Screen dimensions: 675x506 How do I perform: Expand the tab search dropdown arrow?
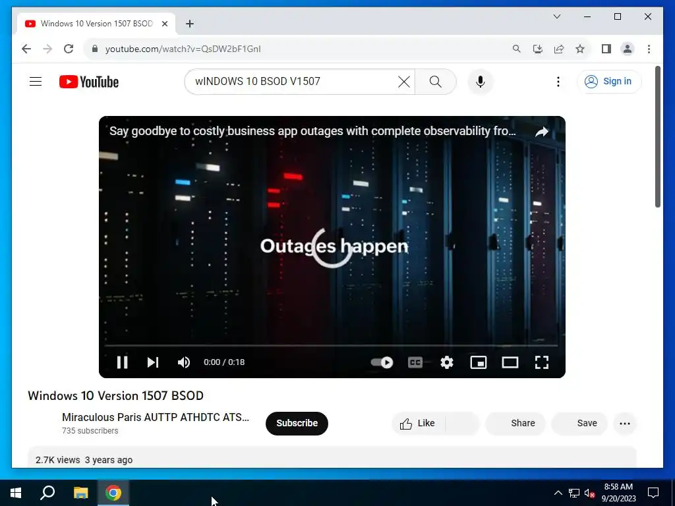[556, 16]
